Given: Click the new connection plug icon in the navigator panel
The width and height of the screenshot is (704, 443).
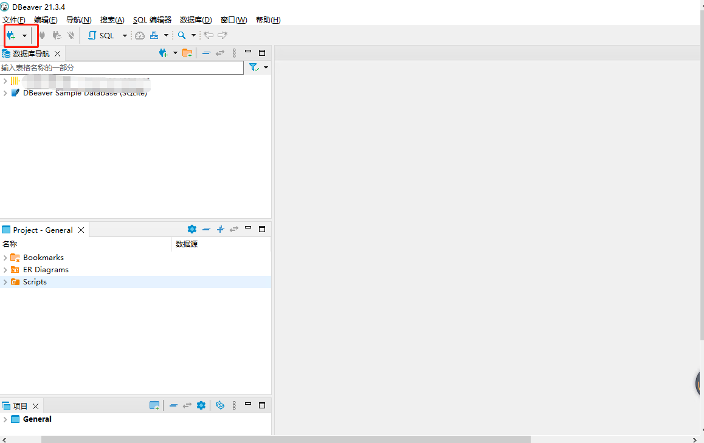Looking at the screenshot, I should click(164, 53).
